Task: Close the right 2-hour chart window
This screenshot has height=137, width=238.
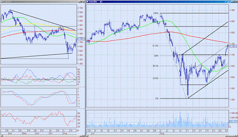Action: click(x=236, y=2)
